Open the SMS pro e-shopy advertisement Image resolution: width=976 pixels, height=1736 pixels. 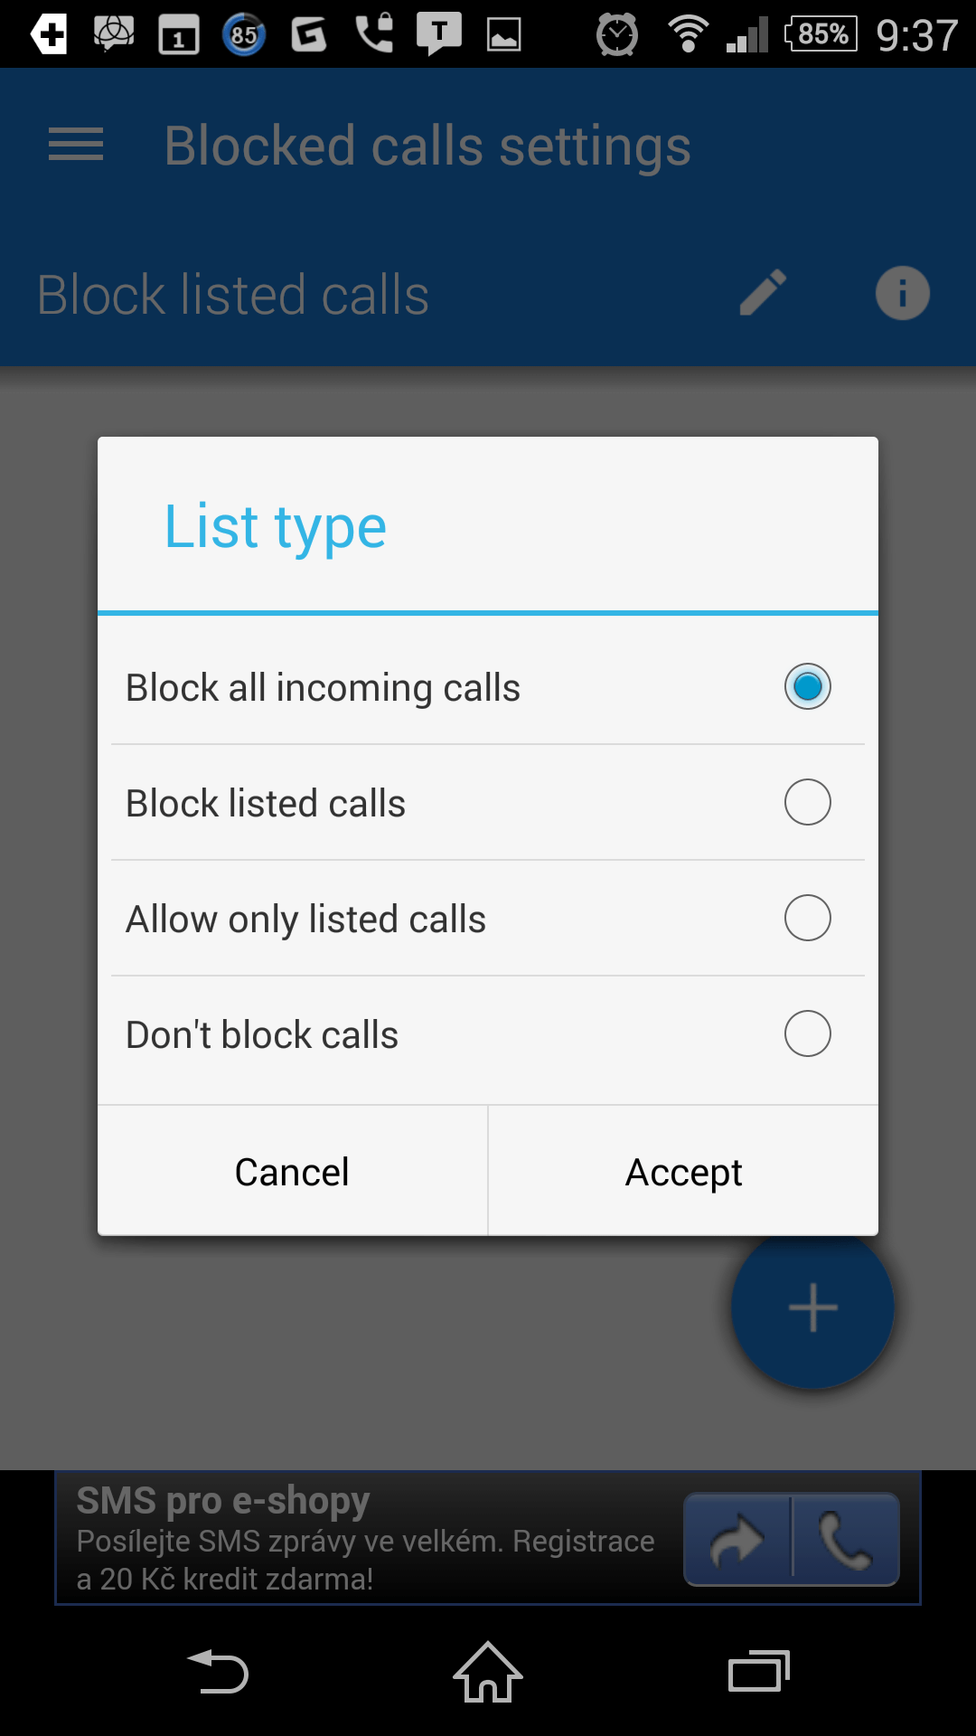click(x=366, y=1539)
